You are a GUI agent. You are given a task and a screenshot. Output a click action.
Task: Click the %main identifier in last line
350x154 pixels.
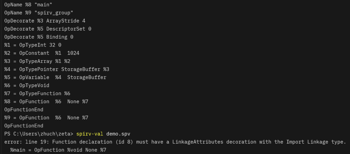point(18,150)
